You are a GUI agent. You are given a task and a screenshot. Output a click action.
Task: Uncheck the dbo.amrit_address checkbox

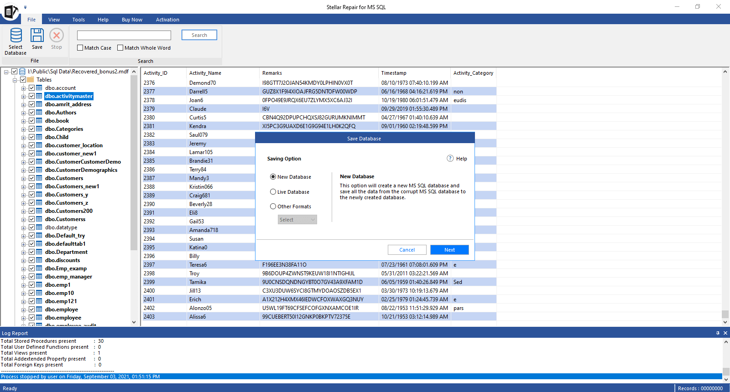(31, 104)
